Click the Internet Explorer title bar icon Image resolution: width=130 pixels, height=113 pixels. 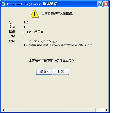point(3,4)
